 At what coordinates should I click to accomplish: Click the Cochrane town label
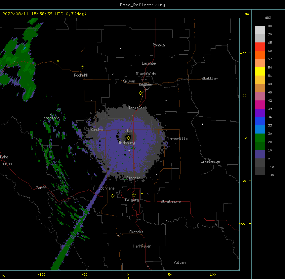(106, 188)
